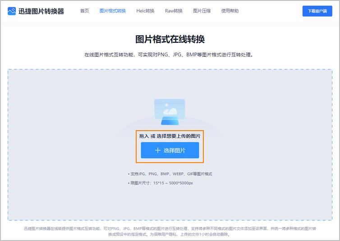The image size is (340, 241).
Task: Click the subtitle about PNG、JPG、BMP互转处理
Action: point(169,55)
